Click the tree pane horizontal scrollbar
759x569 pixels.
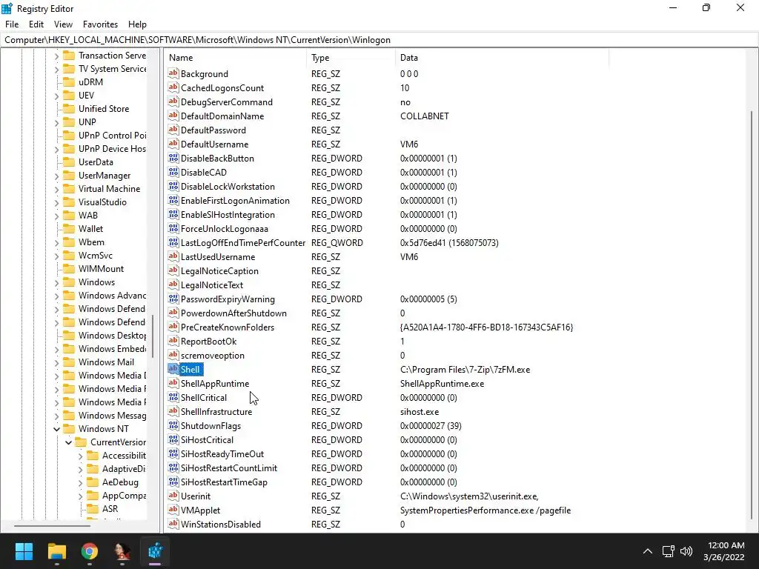click(x=52, y=525)
